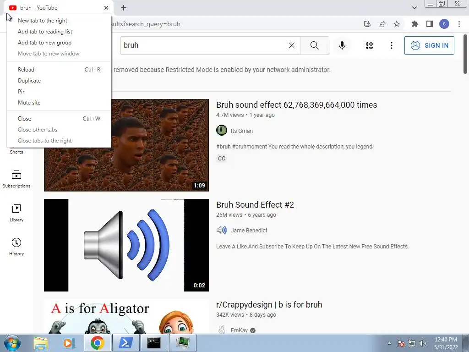Image resolution: width=469 pixels, height=352 pixels.
Task: Open History in the sidebar
Action: [16, 247]
